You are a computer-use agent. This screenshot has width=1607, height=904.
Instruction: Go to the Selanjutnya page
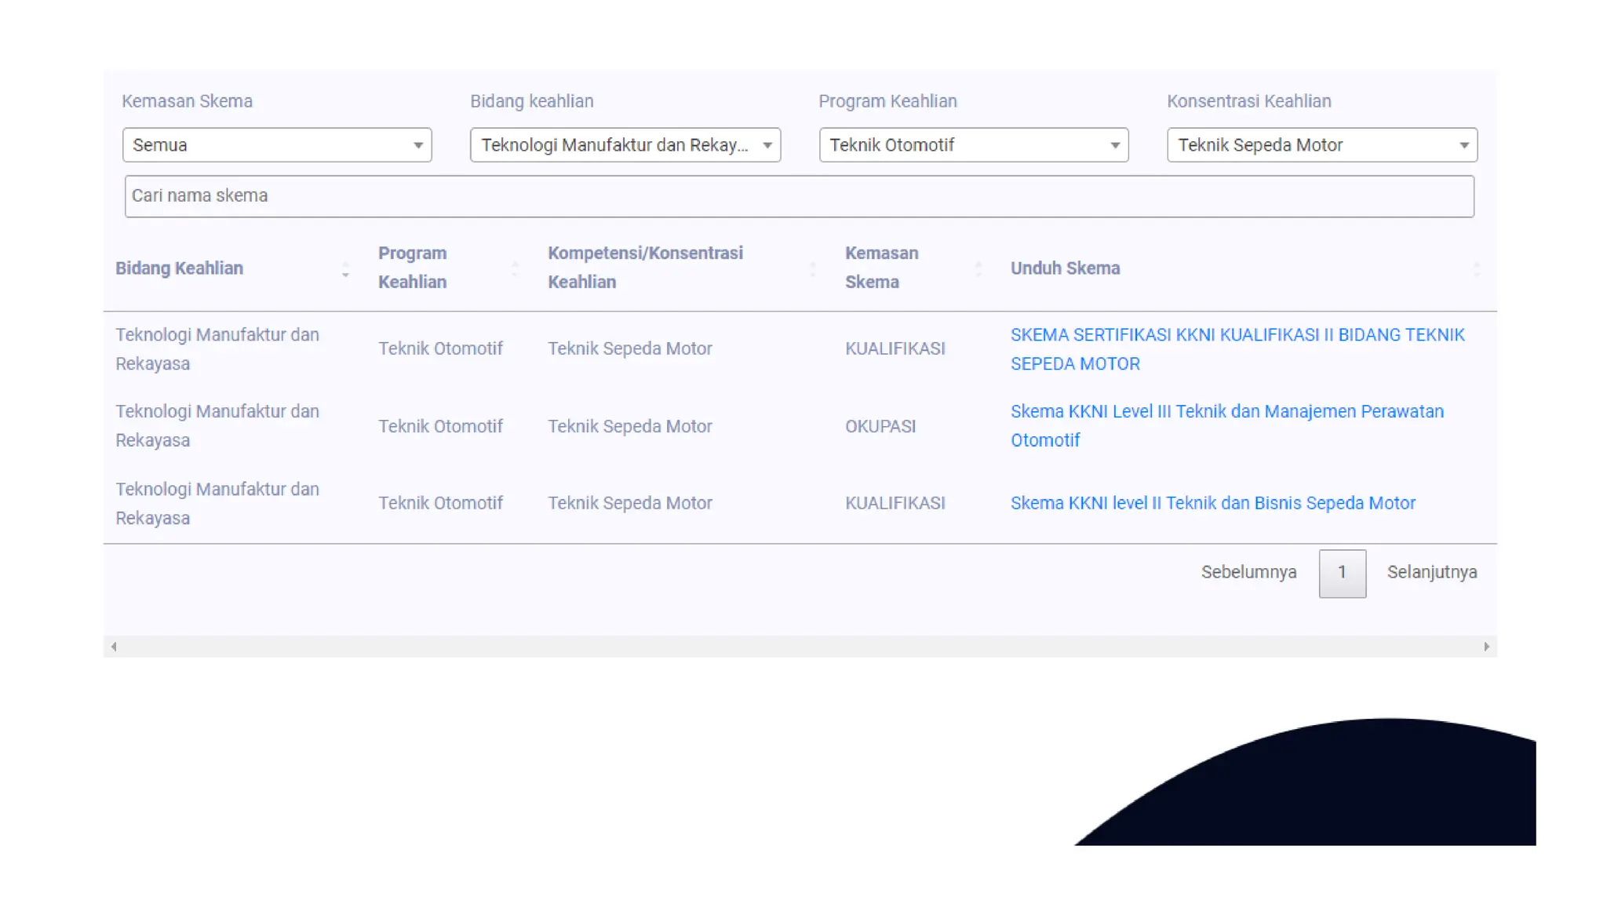pyautogui.click(x=1431, y=573)
